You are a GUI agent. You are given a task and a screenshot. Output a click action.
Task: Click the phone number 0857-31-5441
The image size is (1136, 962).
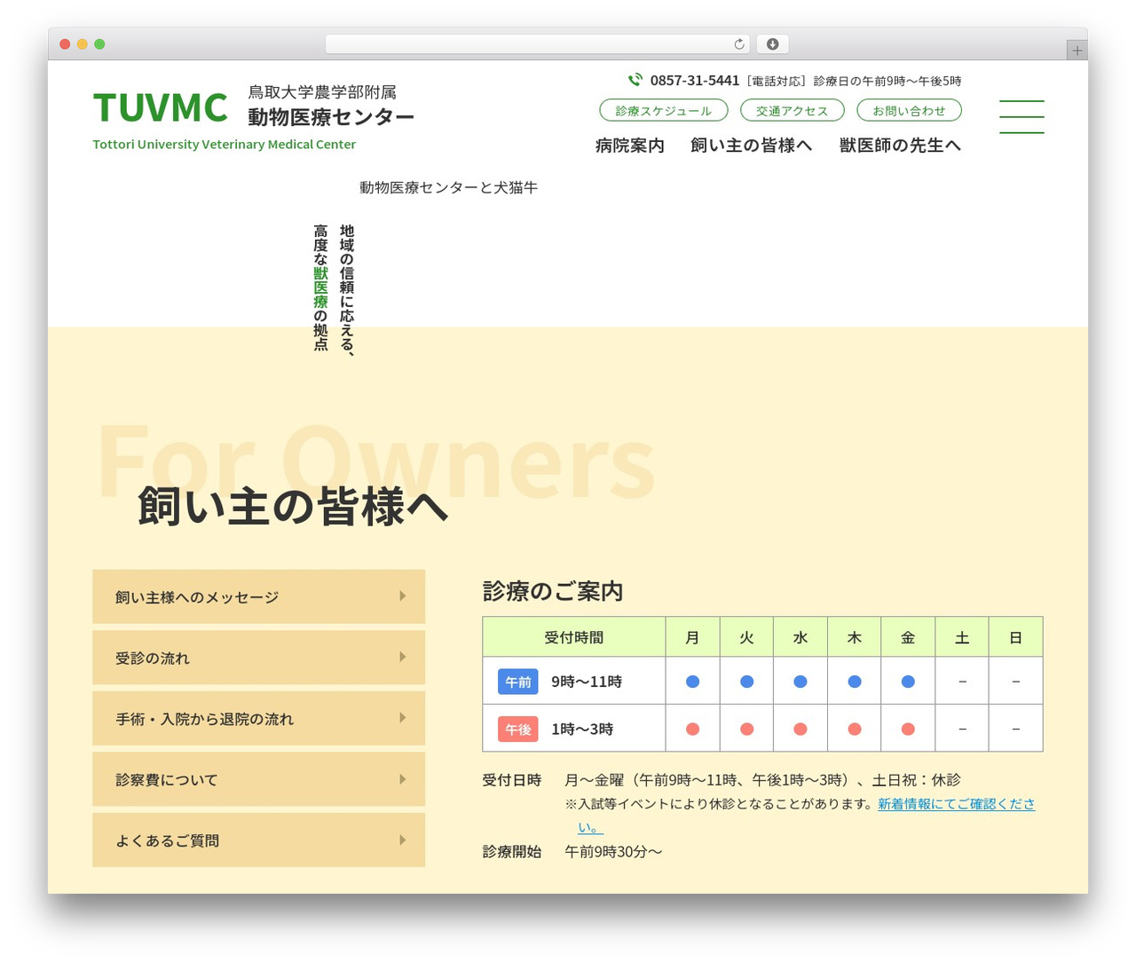[695, 81]
